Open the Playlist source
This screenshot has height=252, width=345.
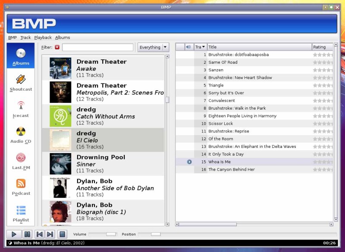[21, 214]
